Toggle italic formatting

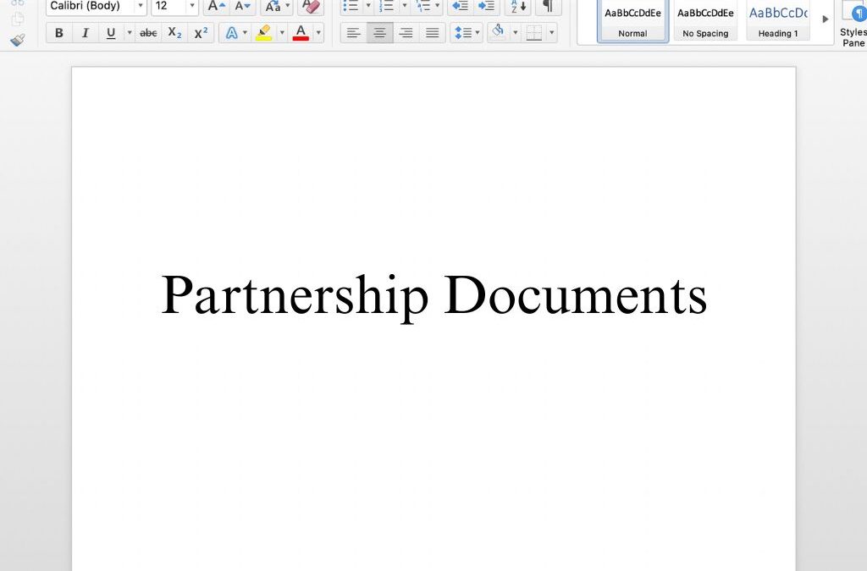[85, 33]
